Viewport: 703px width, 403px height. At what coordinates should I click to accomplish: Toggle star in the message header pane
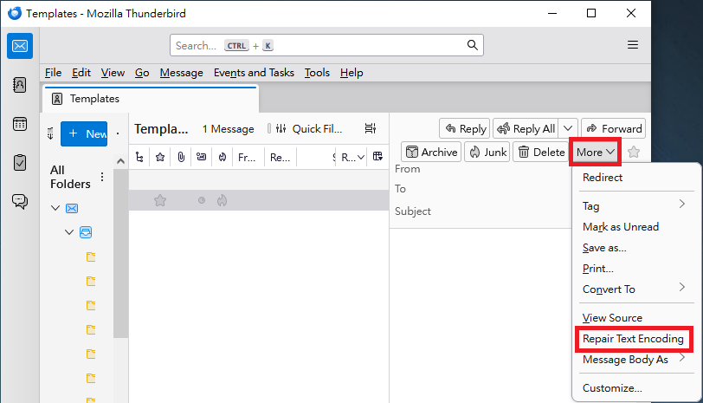634,153
